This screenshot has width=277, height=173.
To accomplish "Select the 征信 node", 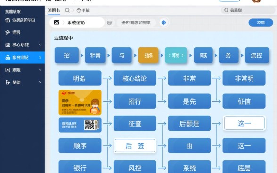I will pyautogui.click(x=244, y=101).
